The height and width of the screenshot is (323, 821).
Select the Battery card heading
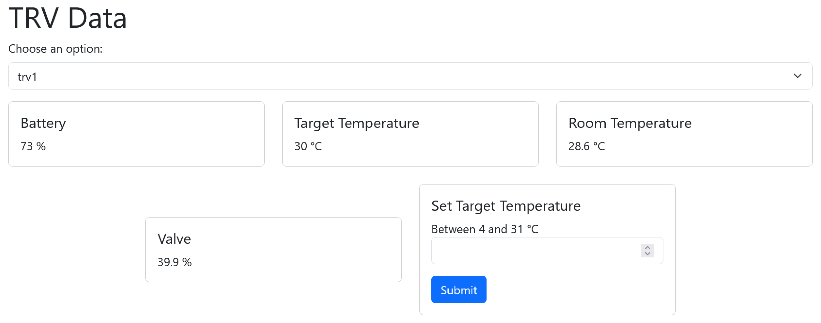coord(43,123)
